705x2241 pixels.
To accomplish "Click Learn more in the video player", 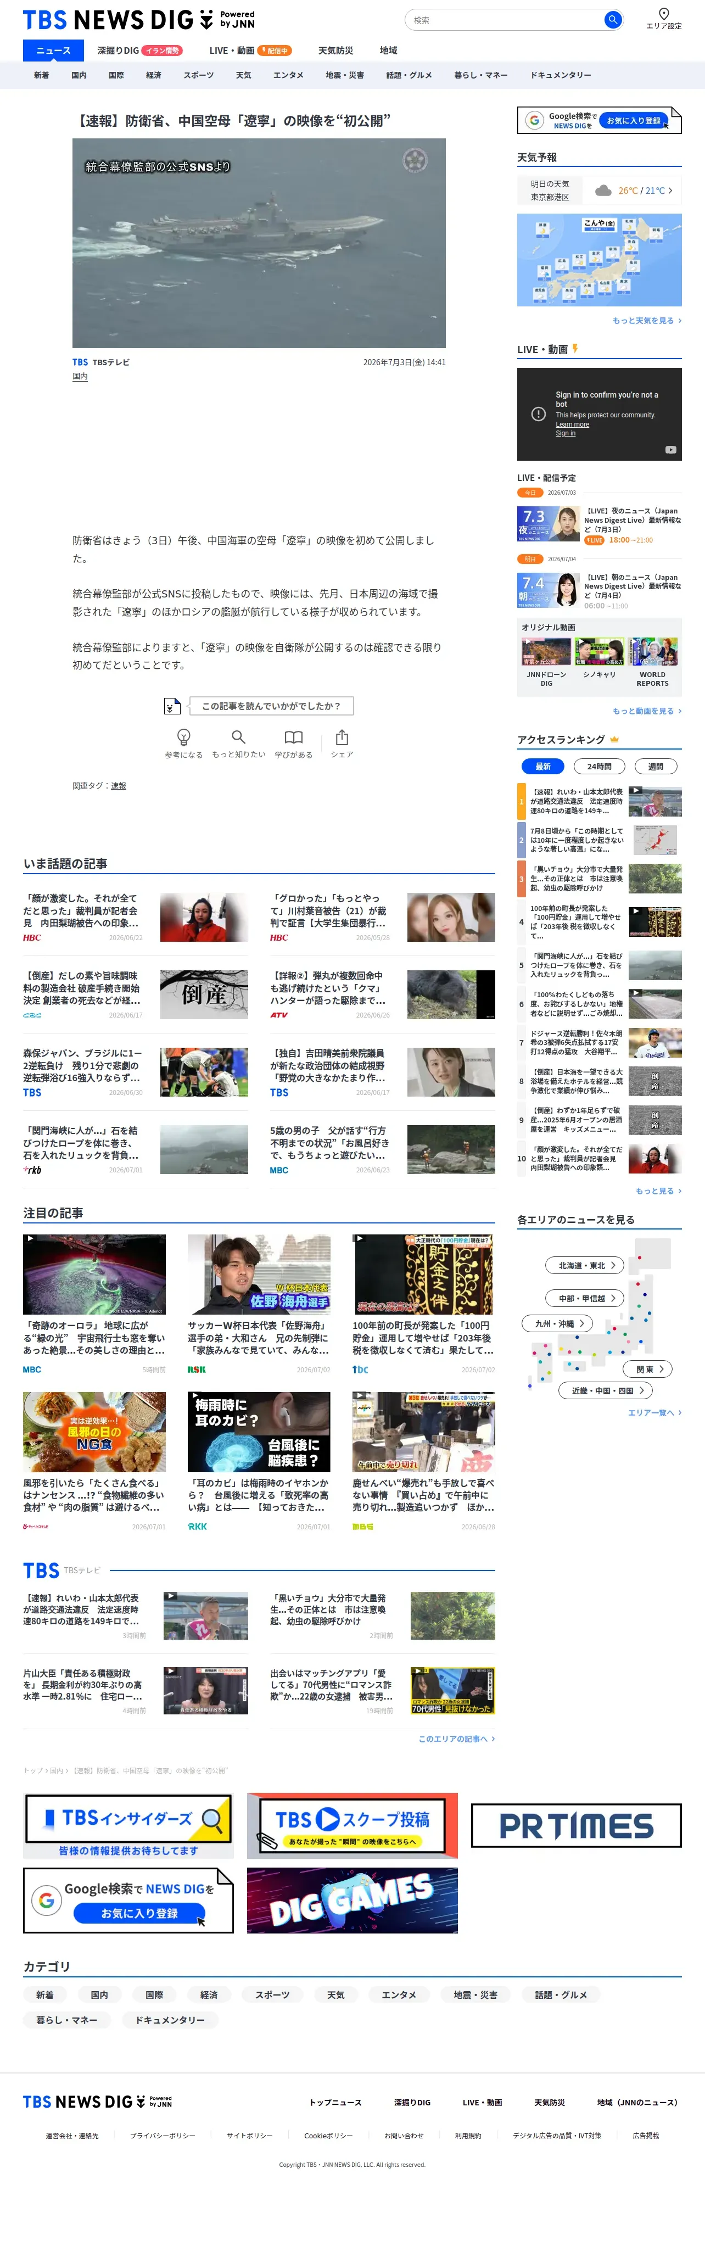I will (572, 424).
